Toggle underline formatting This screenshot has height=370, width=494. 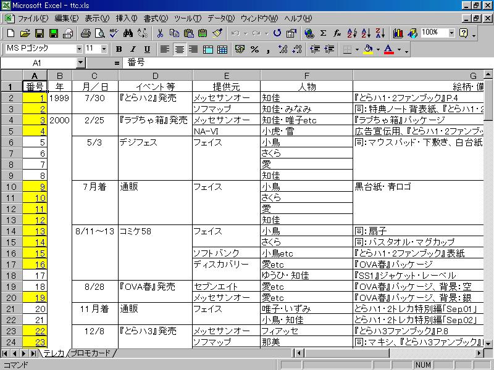[x=147, y=49]
